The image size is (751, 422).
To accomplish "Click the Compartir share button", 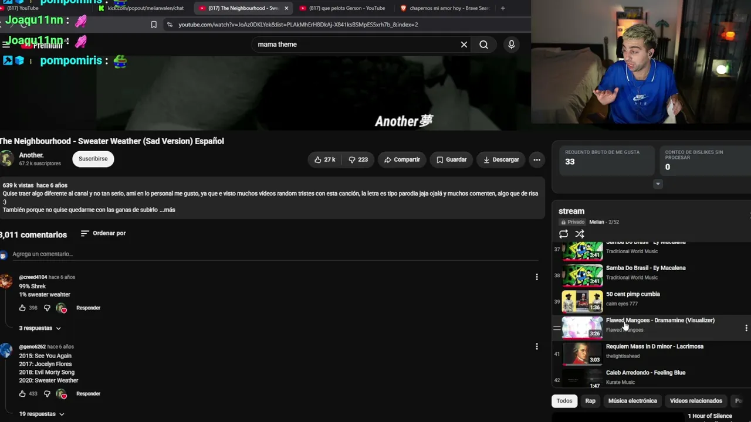I will coord(402,159).
